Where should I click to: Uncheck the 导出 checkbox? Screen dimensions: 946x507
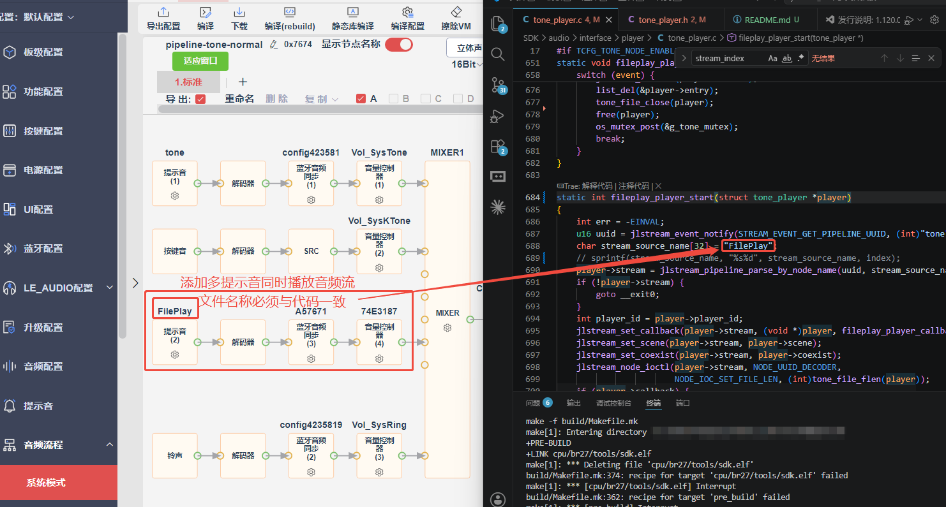[200, 99]
